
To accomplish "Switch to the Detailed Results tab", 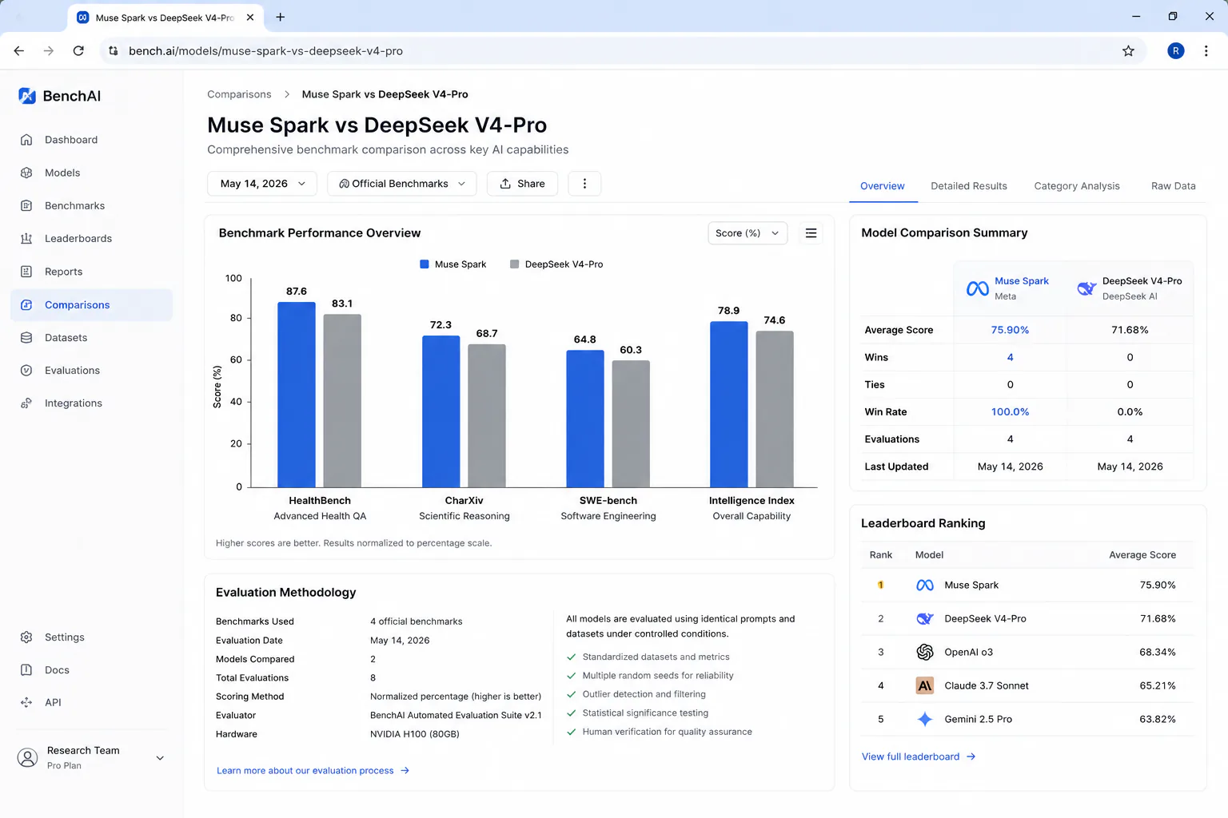I will coord(968,185).
